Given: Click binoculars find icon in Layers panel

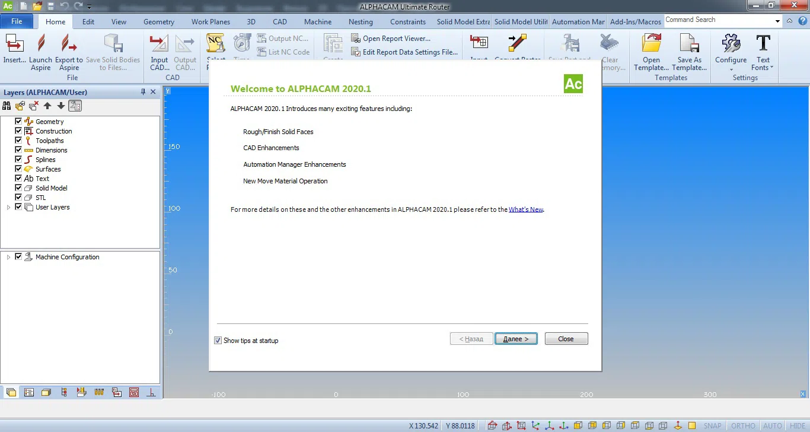Looking at the screenshot, I should click(x=7, y=106).
